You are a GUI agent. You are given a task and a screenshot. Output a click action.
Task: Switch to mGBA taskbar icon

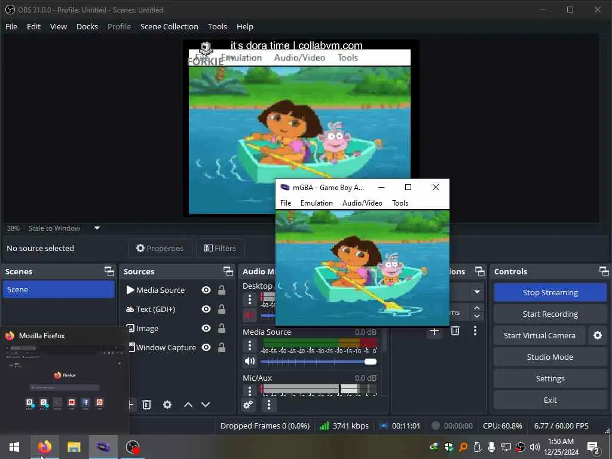pyautogui.click(x=103, y=447)
